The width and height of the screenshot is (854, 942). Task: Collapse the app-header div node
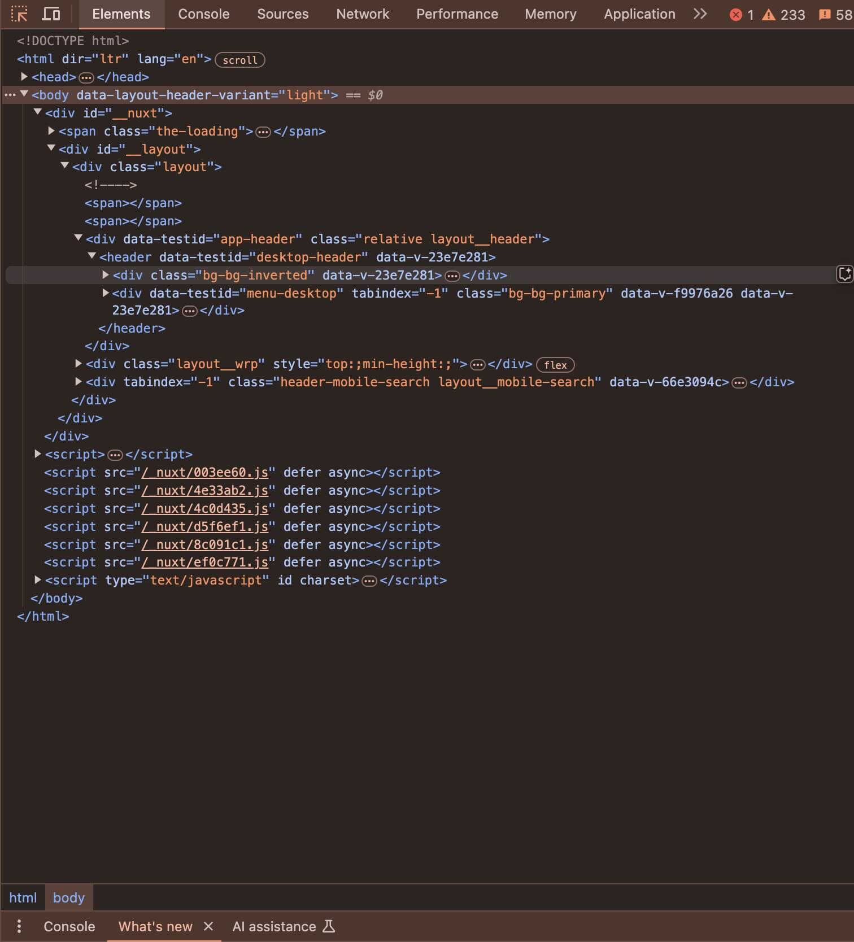79,238
